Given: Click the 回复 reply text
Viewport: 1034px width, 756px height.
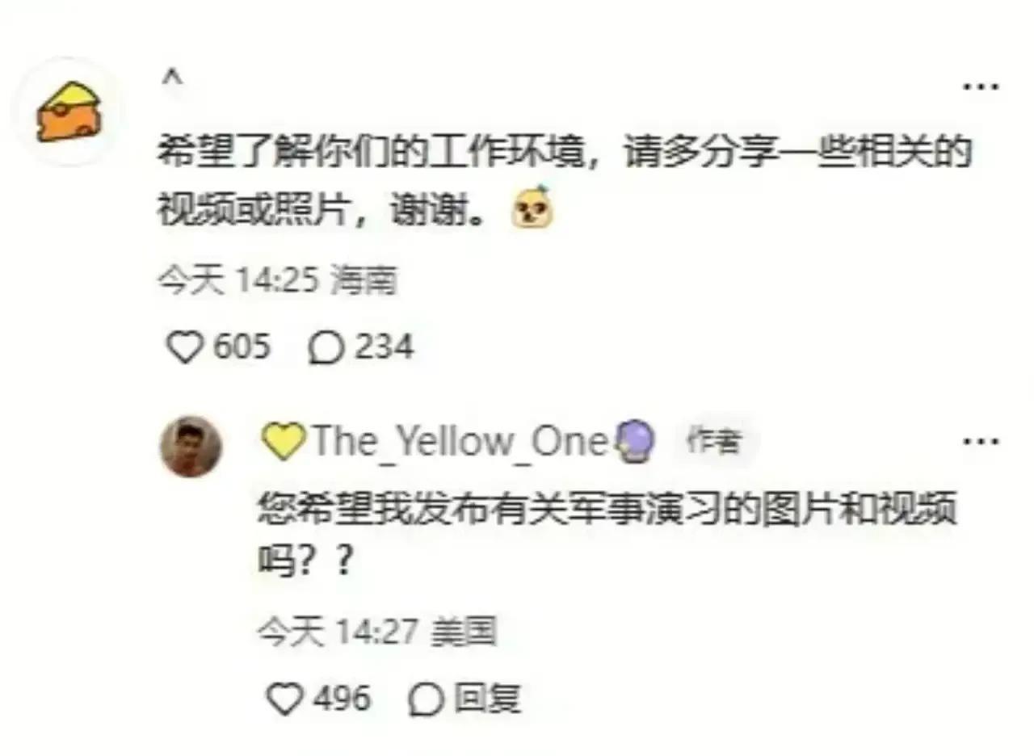Looking at the screenshot, I should [x=487, y=699].
